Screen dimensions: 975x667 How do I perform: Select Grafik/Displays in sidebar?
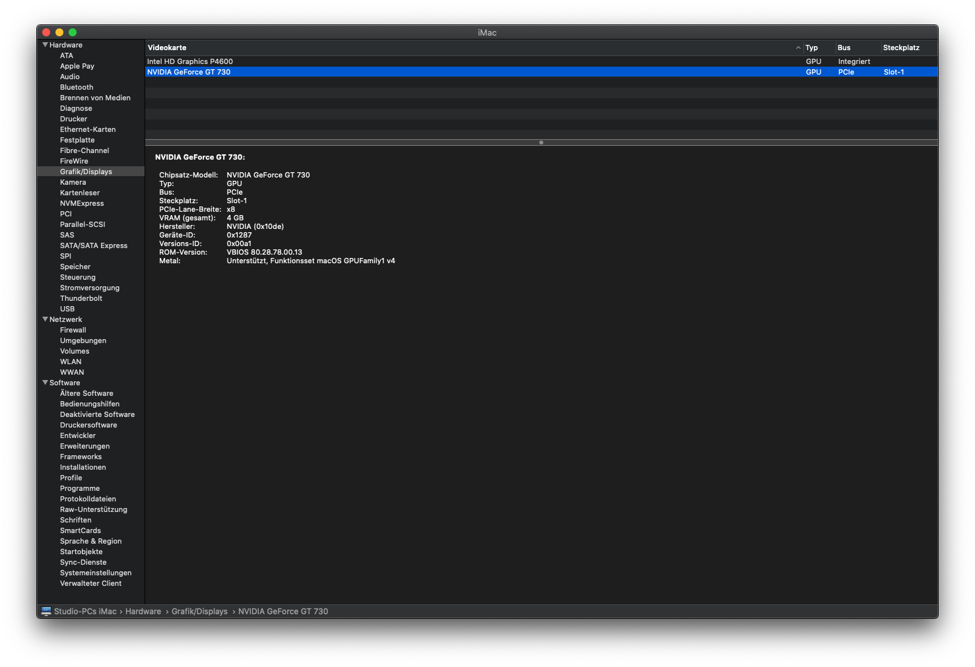pyautogui.click(x=86, y=172)
